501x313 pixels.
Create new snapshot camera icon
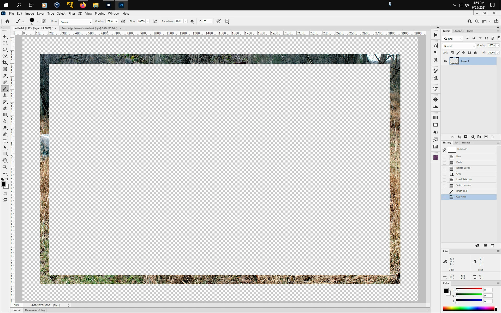click(x=485, y=245)
